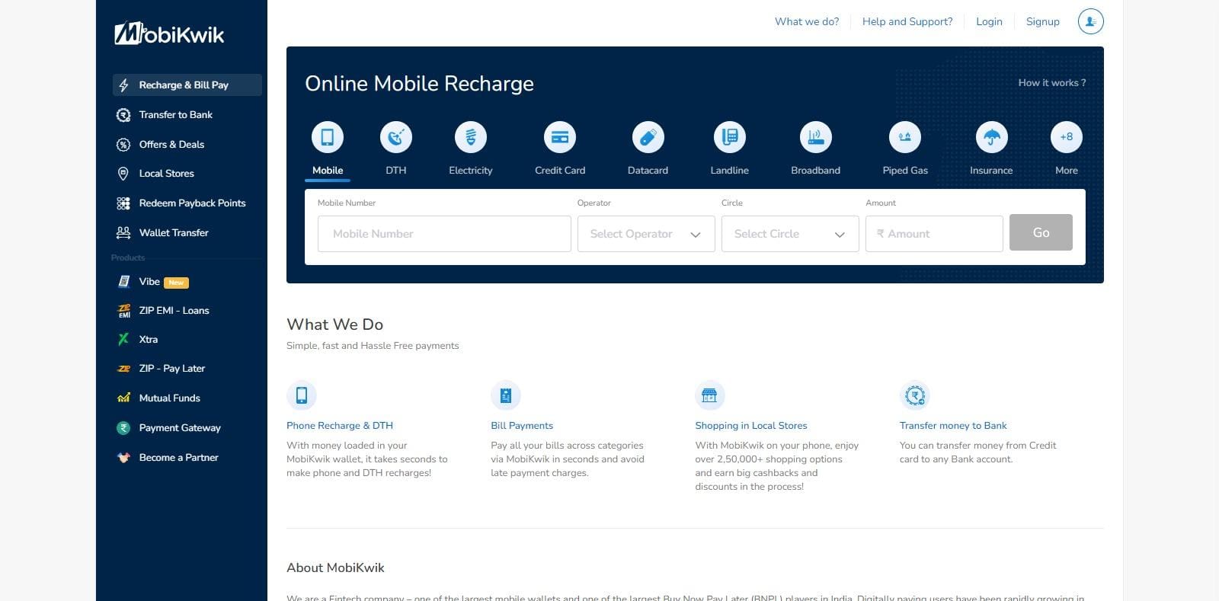
Task: Click the How it works ? link
Action: click(1052, 83)
